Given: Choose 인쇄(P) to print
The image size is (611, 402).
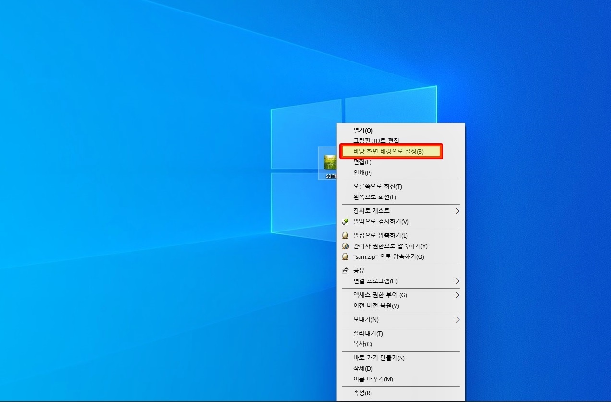Looking at the screenshot, I should coord(401,173).
